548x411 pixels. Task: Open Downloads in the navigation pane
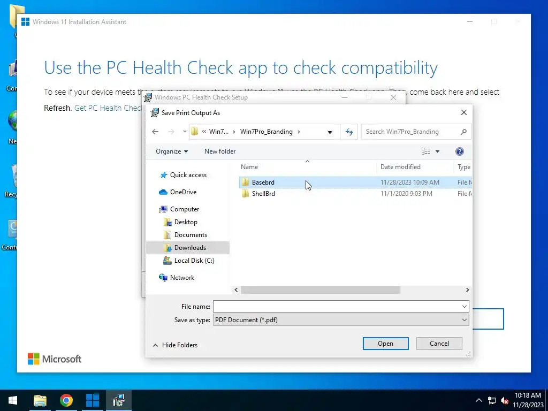190,248
